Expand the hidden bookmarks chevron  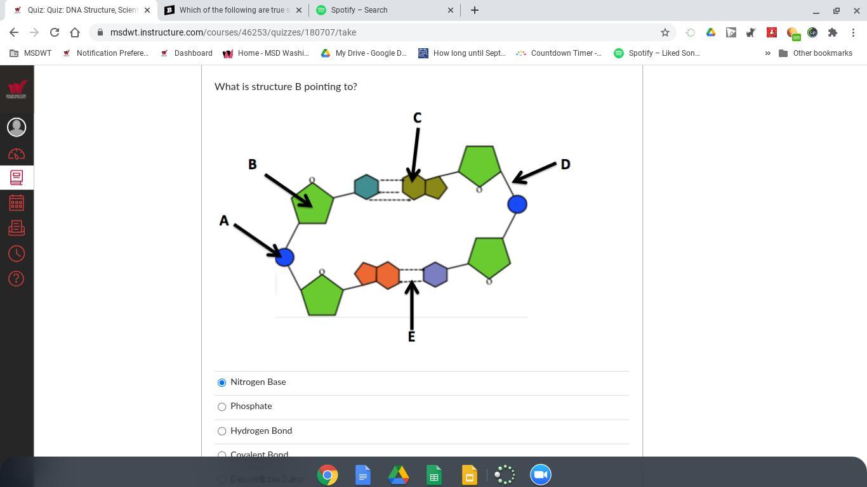[x=767, y=53]
